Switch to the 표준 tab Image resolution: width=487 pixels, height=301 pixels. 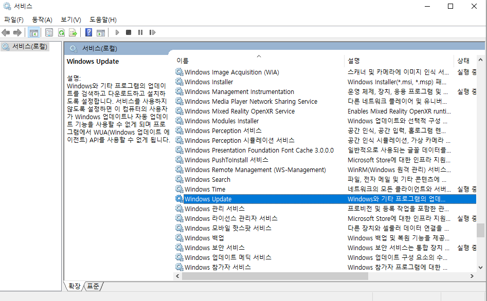(x=93, y=286)
